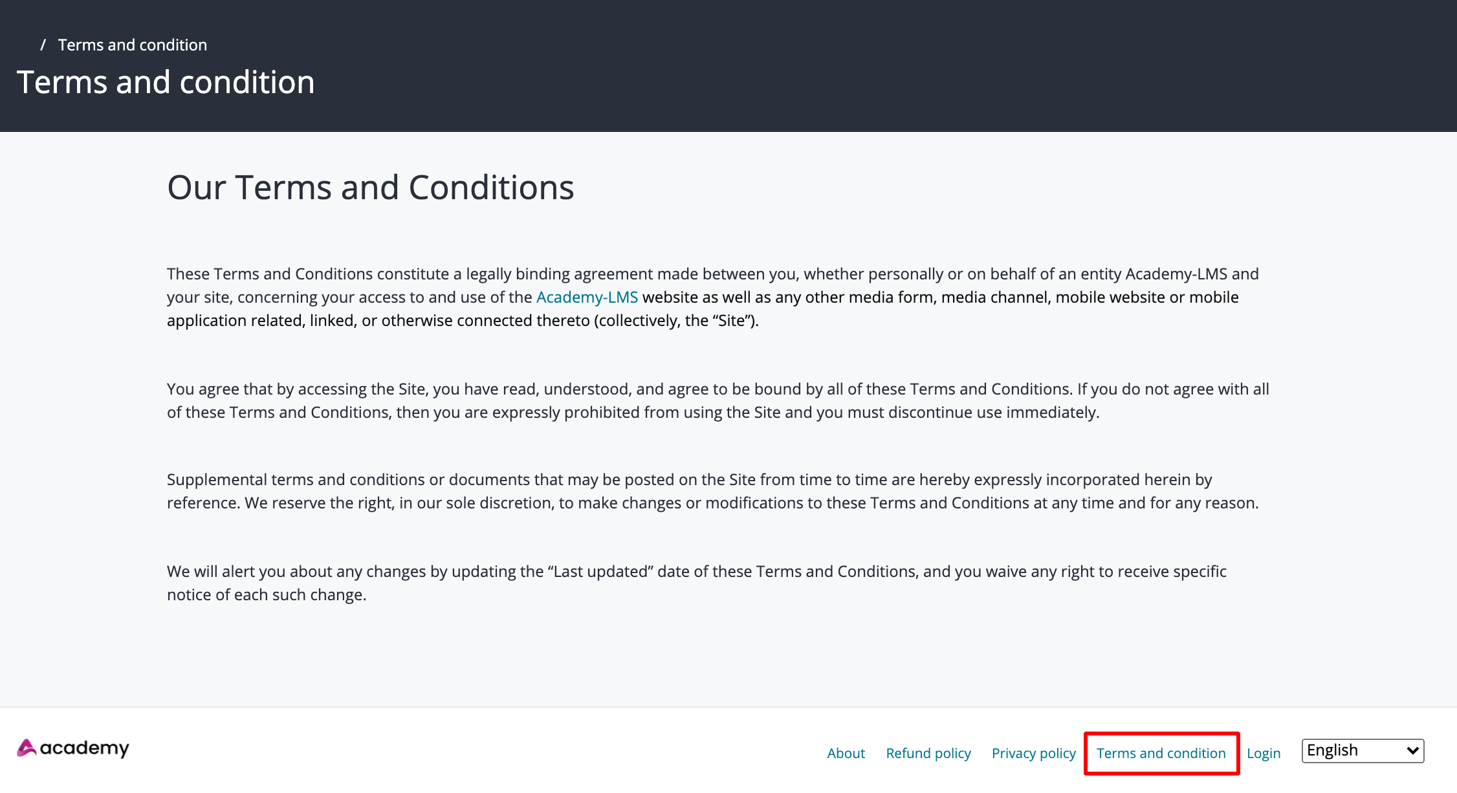Go to the Refund policy page

(928, 753)
